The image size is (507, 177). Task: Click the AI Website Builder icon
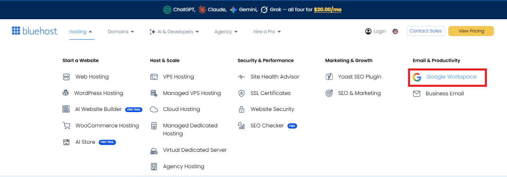coord(66,109)
